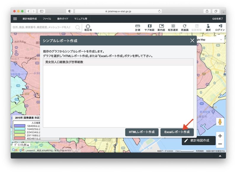Click the Safari address bar
This screenshot has height=173, width=237.
(118, 11)
